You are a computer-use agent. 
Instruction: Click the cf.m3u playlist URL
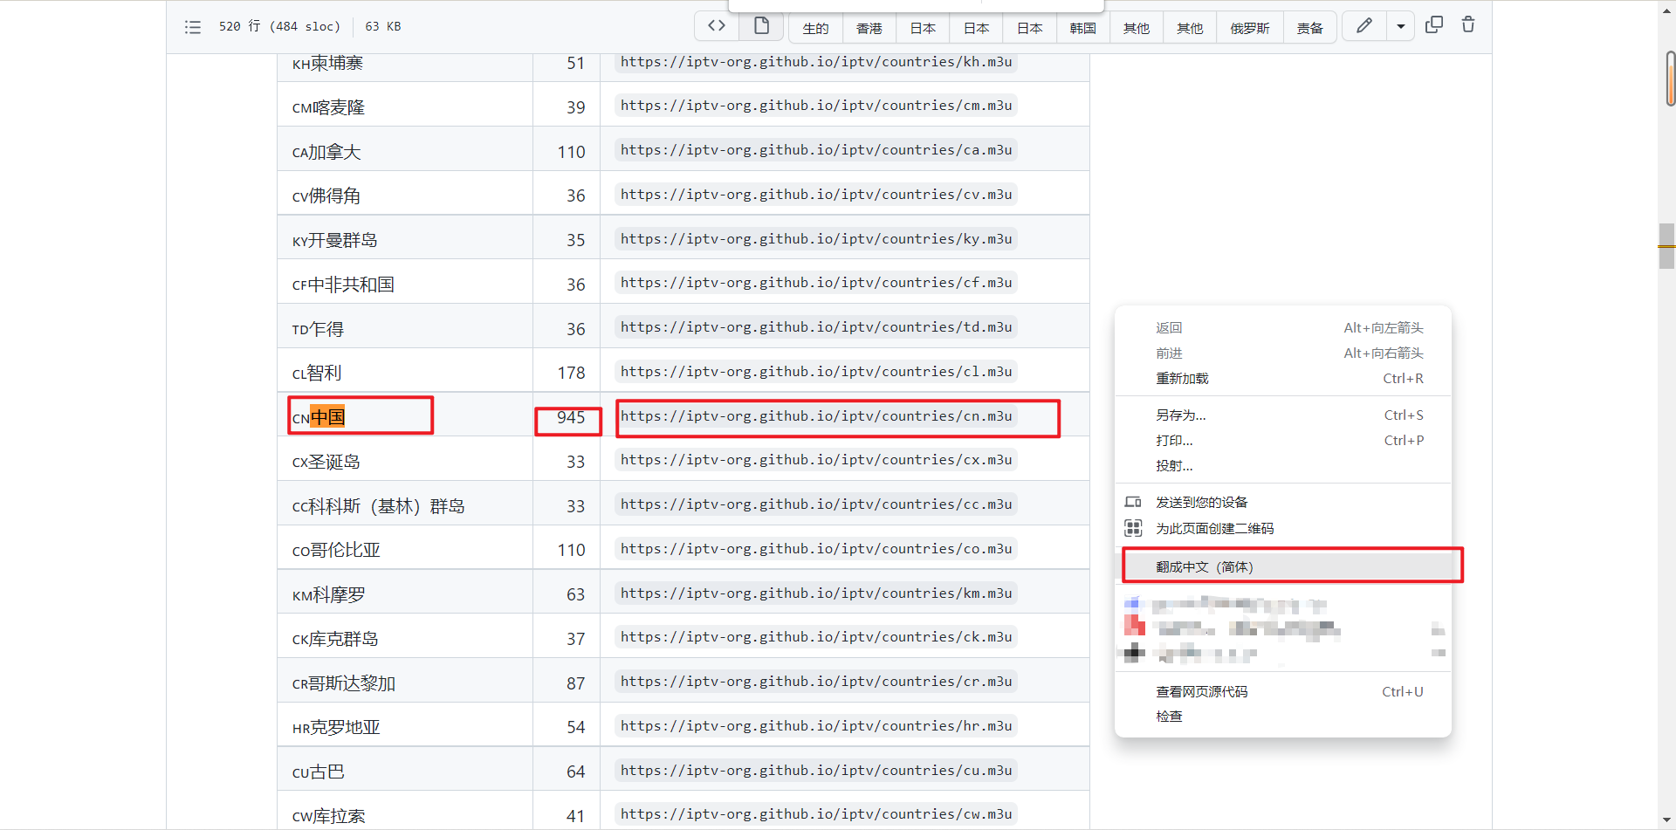pyautogui.click(x=816, y=283)
